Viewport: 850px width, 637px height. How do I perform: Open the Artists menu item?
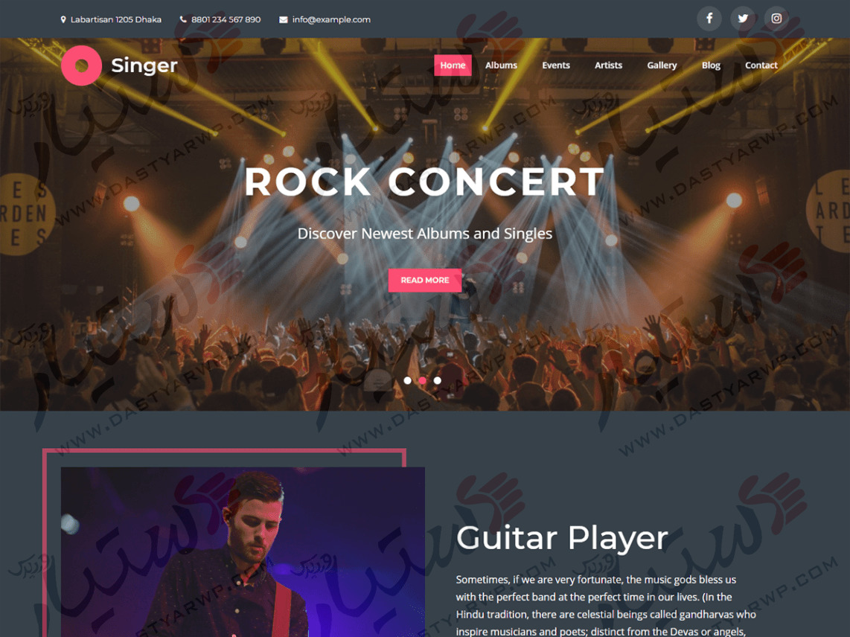(x=608, y=65)
